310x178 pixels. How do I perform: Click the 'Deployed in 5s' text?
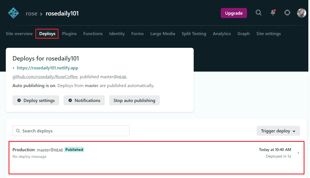[x=279, y=156]
